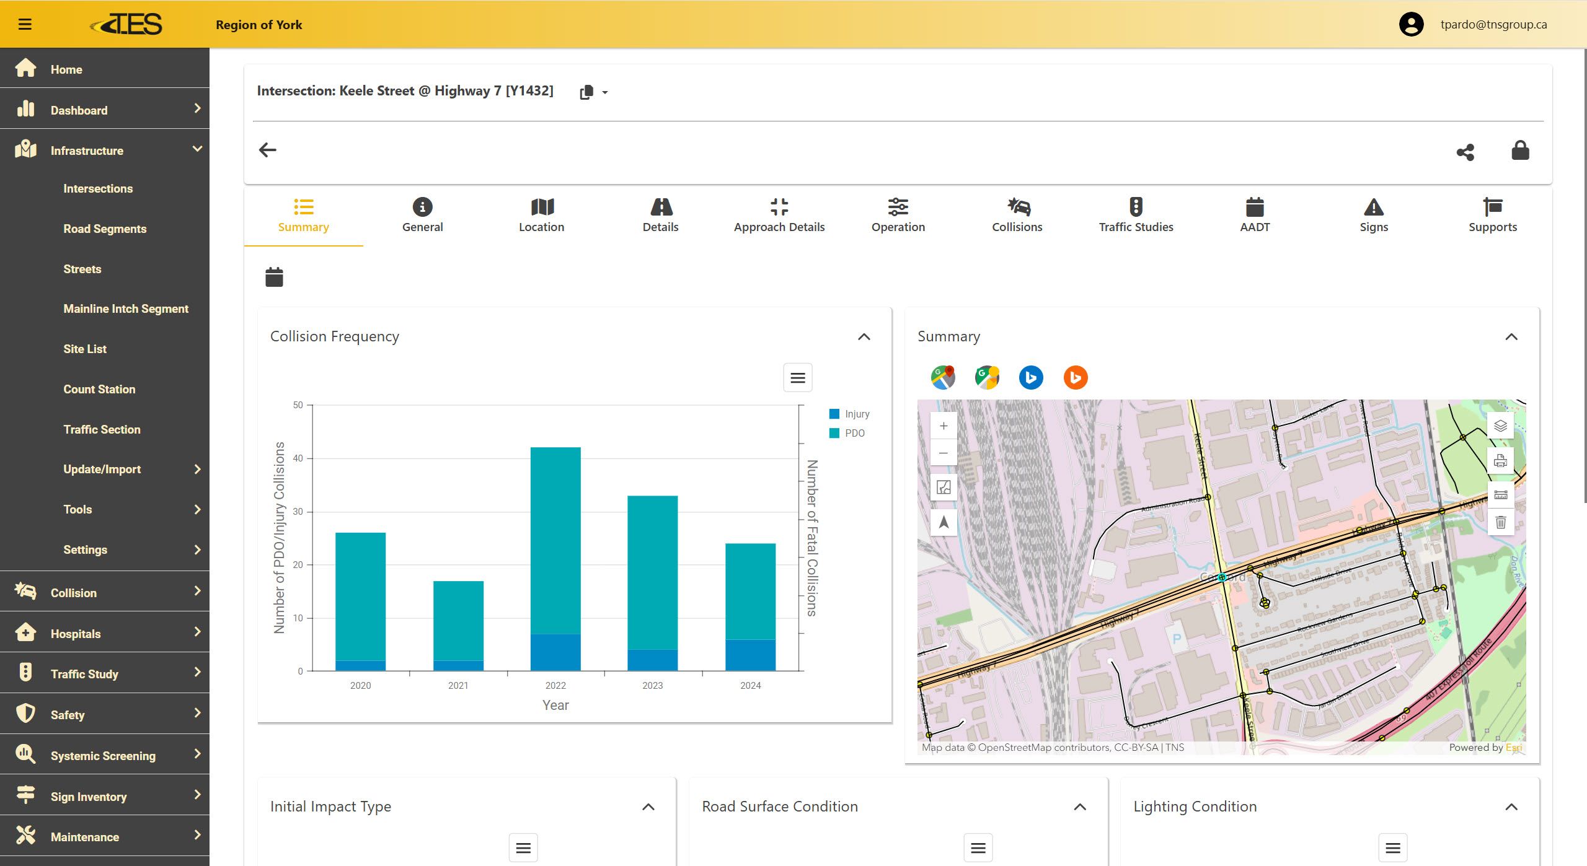
Task: Click the map print icon
Action: (1500, 461)
